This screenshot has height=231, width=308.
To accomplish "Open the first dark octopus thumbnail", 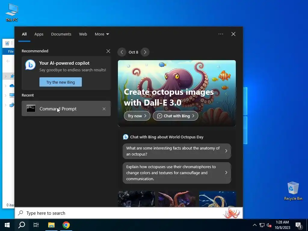I will click(x=136, y=199).
